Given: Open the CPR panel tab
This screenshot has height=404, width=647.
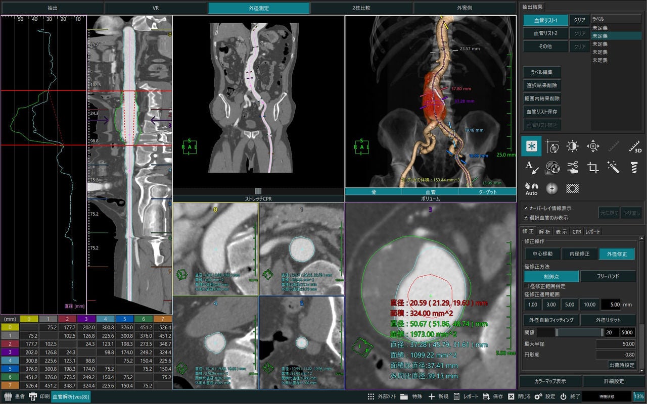Looking at the screenshot, I should click(x=576, y=231).
